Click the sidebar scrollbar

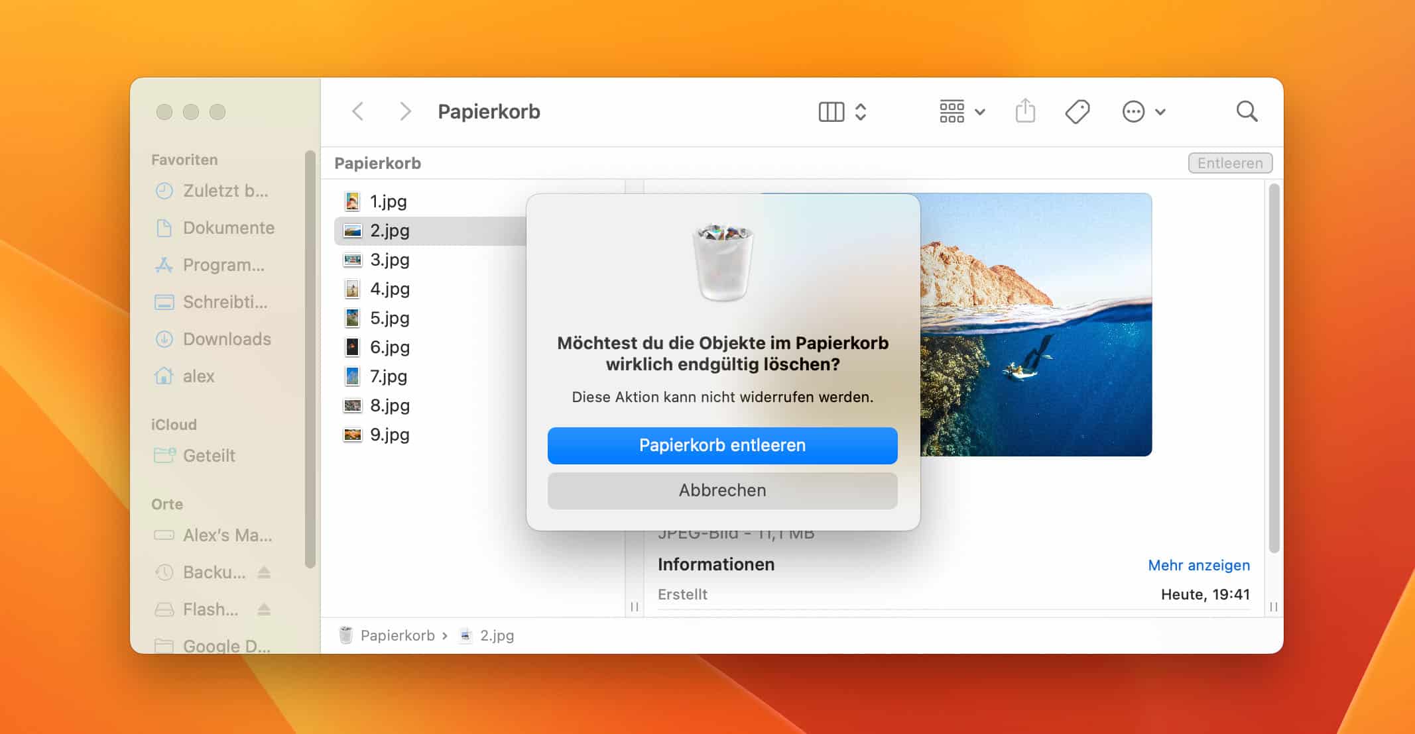coord(310,359)
